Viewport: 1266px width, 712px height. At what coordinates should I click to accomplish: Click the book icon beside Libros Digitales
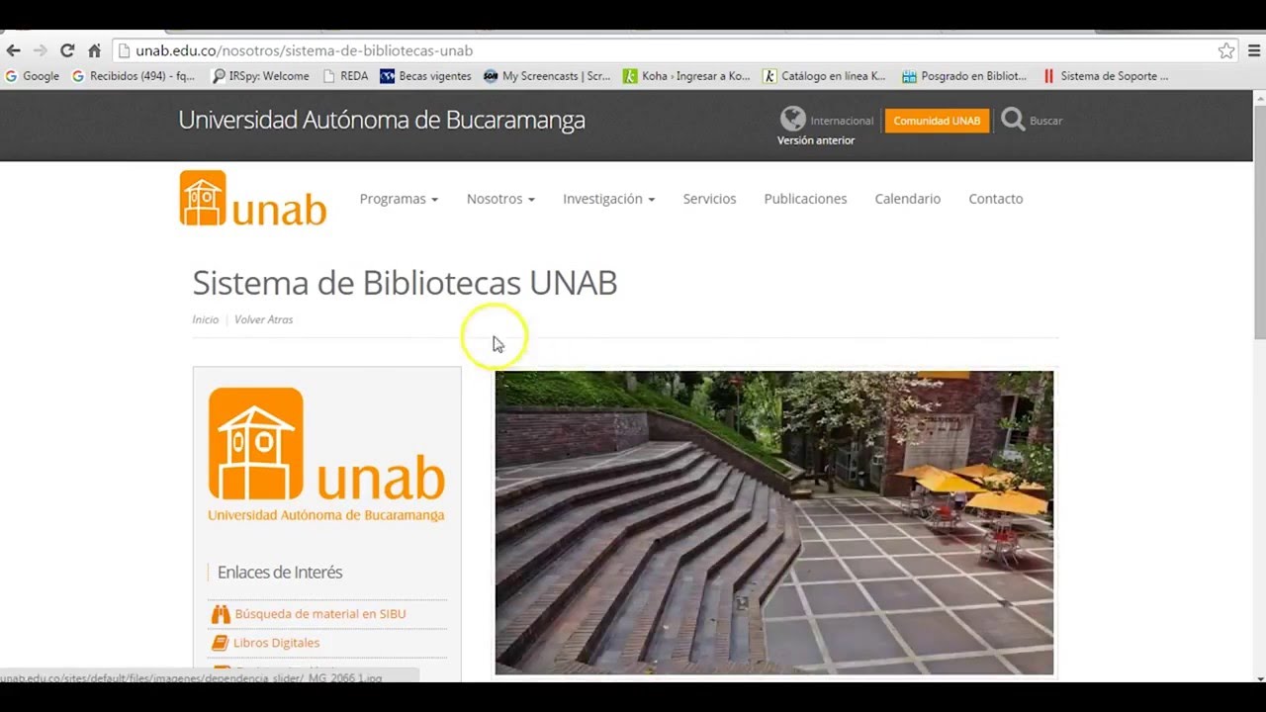221,643
